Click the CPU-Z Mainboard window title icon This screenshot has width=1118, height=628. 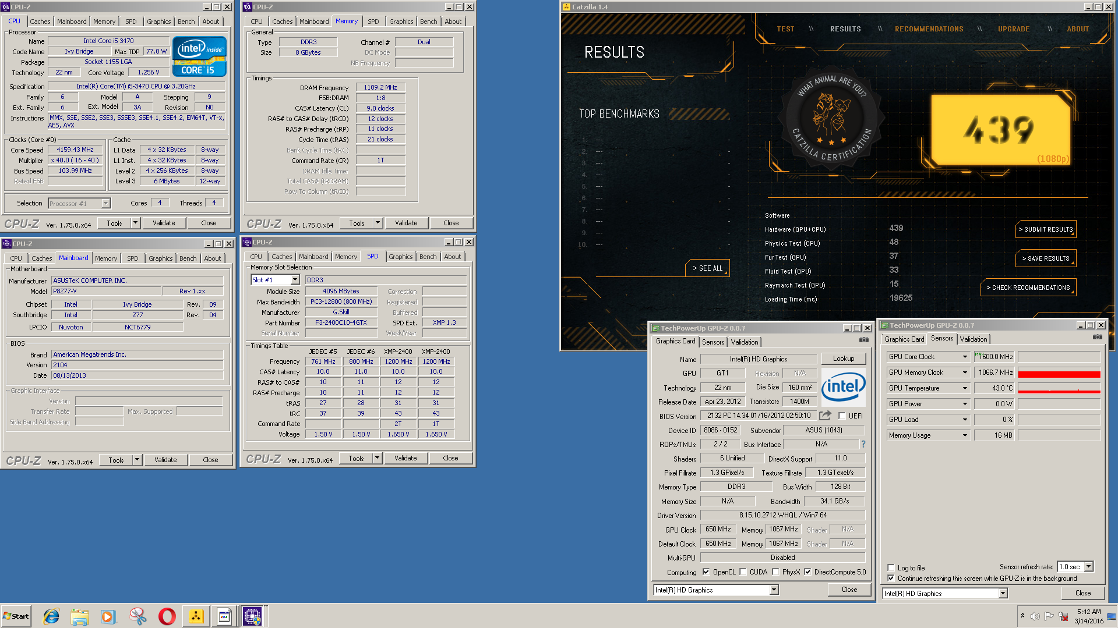pyautogui.click(x=6, y=244)
